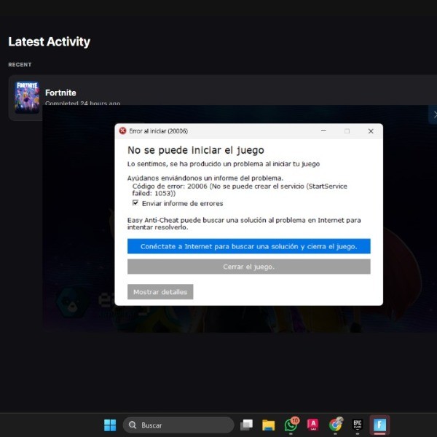Viewport: 437px width, 437px height.
Task: Click the Buscar search box in taskbar
Action: click(x=178, y=425)
